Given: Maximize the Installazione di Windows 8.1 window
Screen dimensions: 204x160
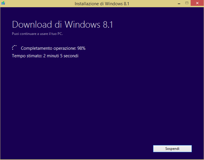Looking at the screenshot, I should click(187, 3).
